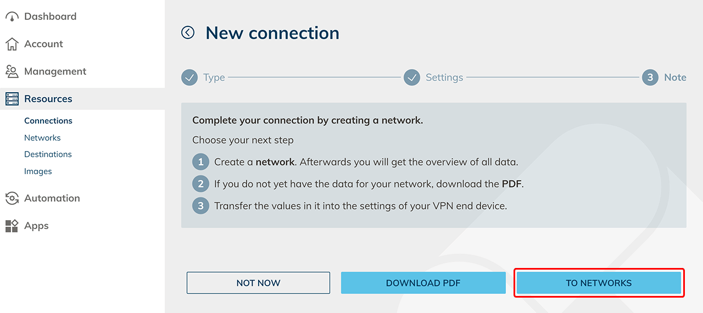
Task: Click the Automation gear icon
Action: pos(12,198)
